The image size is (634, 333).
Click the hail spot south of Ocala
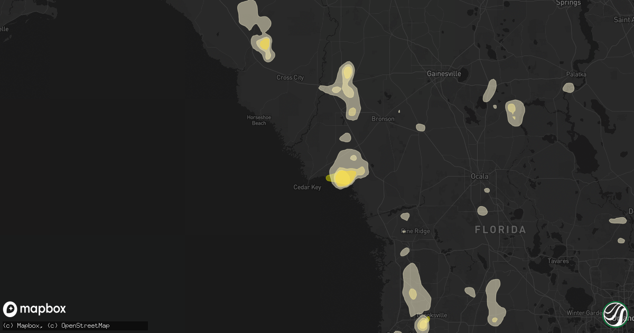482,211
